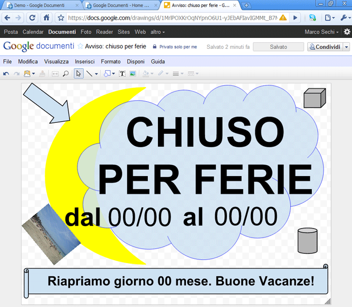Open the Modifica menu
This screenshot has width=352, height=307.
(x=28, y=61)
